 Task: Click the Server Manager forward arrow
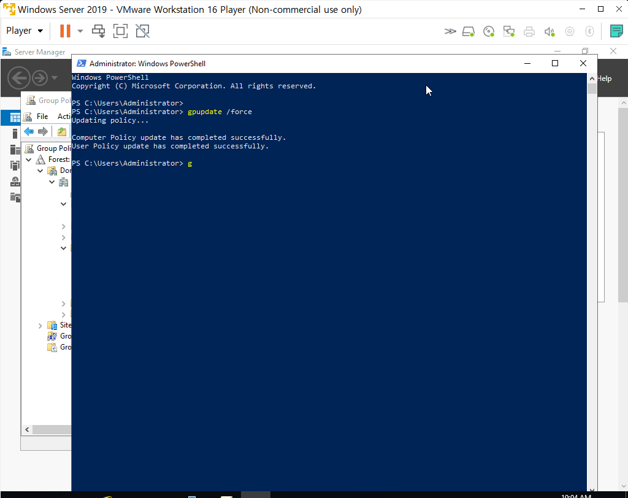click(x=40, y=78)
